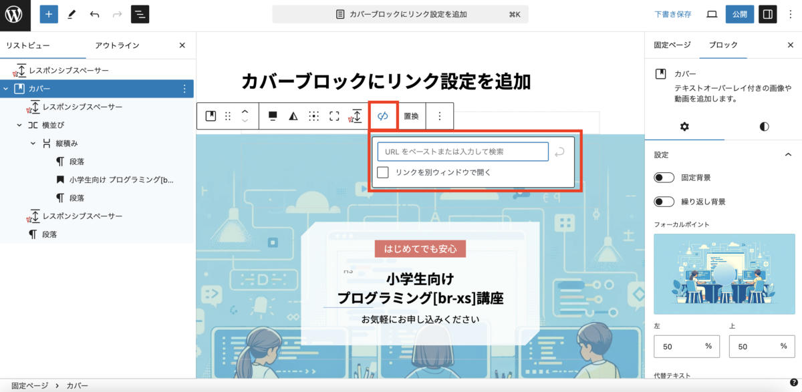Switch to the ブロック tab in sidebar
Screen dimensions: 802x392
tap(723, 45)
